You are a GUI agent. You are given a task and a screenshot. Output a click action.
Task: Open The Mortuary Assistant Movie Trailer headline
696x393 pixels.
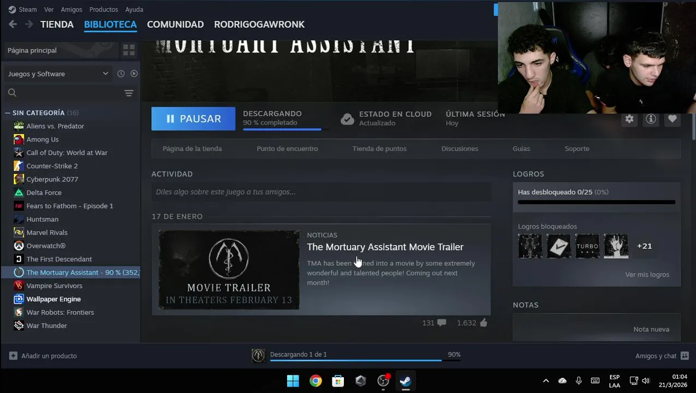point(385,247)
